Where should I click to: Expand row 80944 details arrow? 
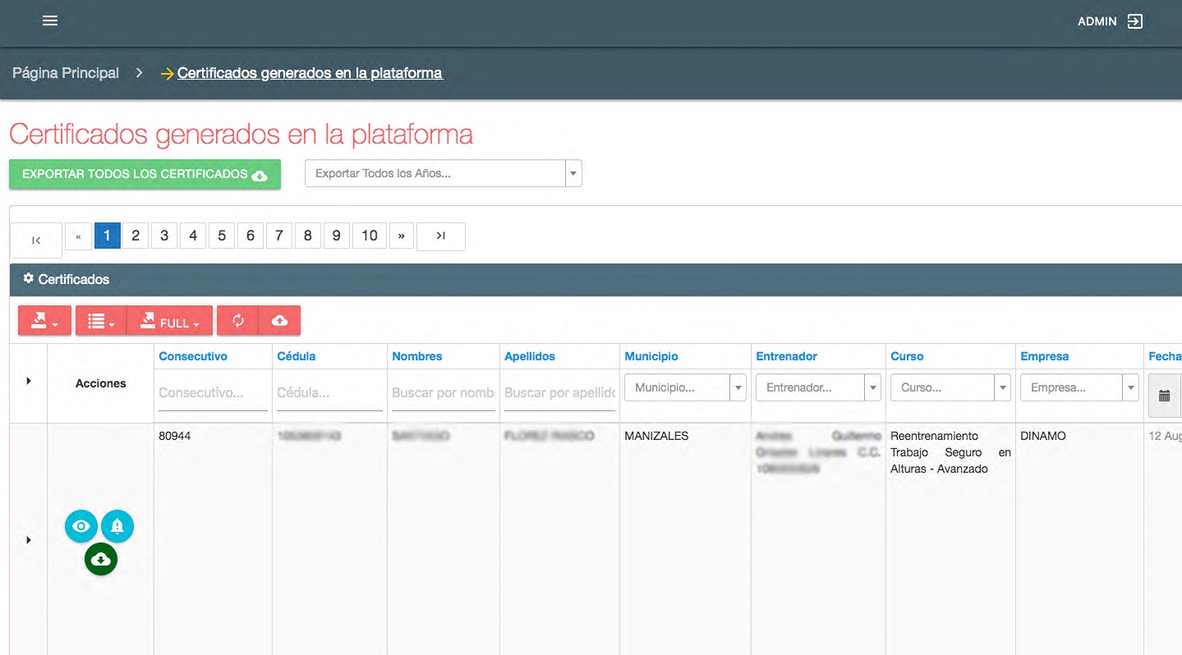click(29, 540)
